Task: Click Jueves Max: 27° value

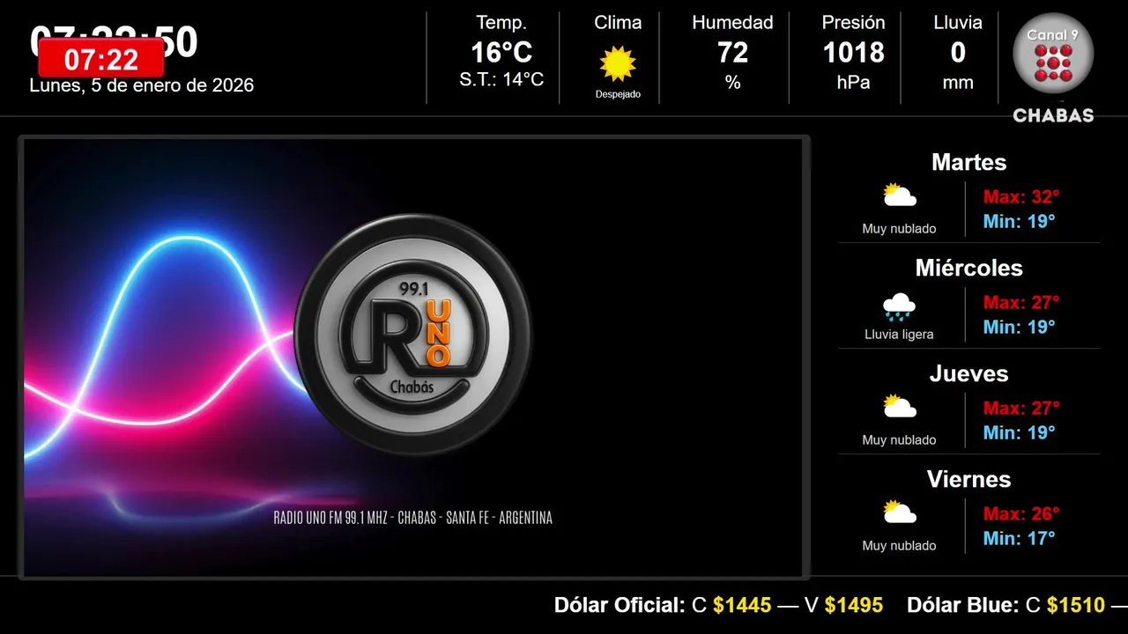Action: click(x=1021, y=408)
